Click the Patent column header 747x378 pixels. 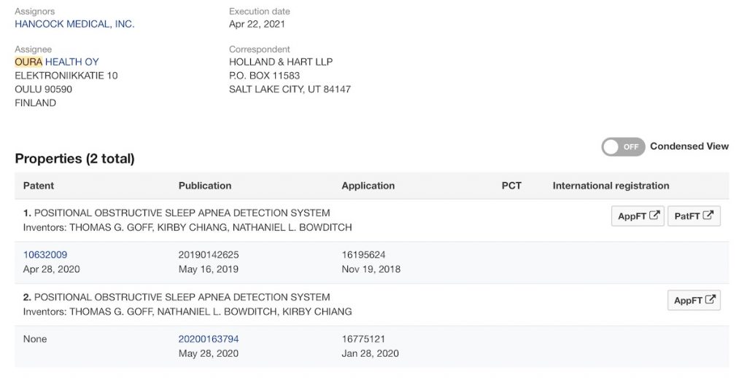[x=39, y=186]
